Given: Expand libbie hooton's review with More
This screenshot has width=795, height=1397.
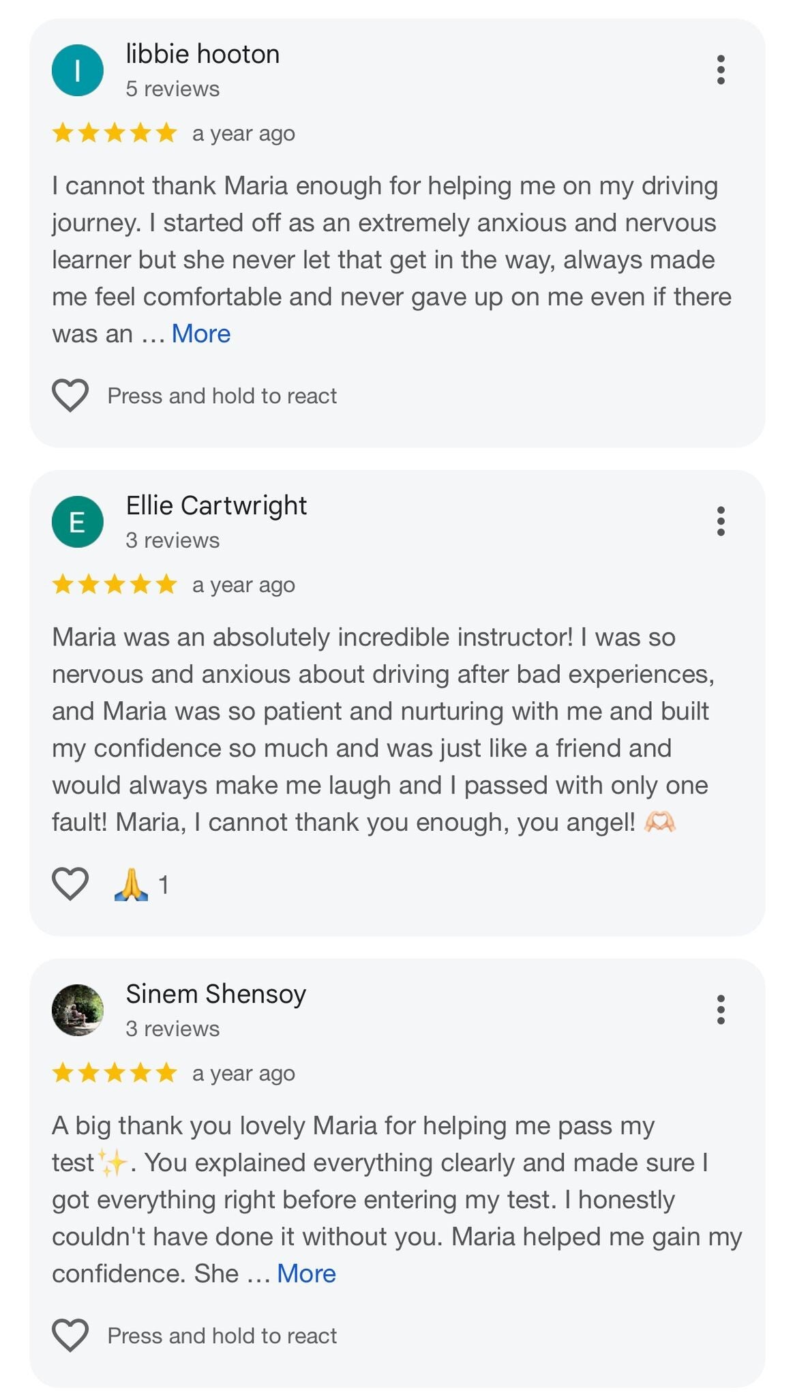Looking at the screenshot, I should coord(201,334).
